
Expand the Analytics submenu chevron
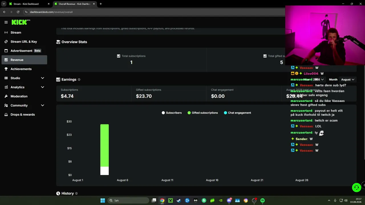[42, 87]
